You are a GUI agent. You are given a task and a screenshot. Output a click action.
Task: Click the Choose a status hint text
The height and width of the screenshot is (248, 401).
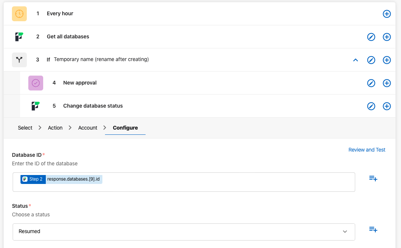[x=31, y=215]
